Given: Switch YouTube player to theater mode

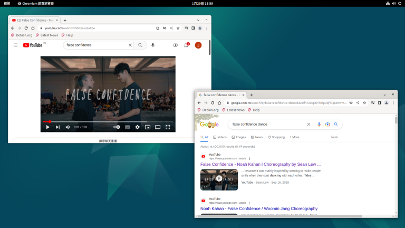Looking at the screenshot, I should pos(158,127).
